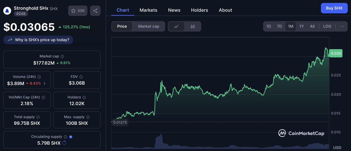351x151 pixels.
Task: Click the info icon beside Circulating supply
Action: [x=66, y=137]
